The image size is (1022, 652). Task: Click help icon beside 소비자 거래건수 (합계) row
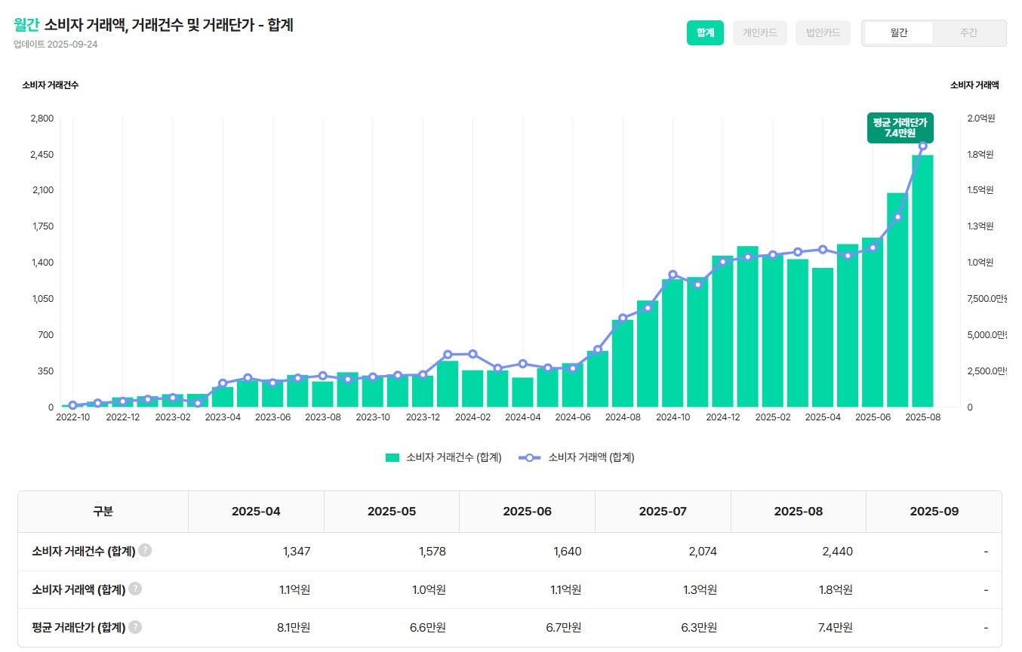tap(145, 551)
